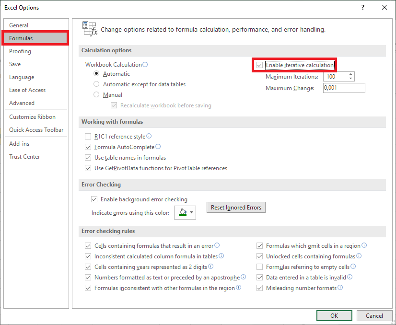Click info icon for formulas resulting in error
This screenshot has height=325, width=396.
[x=217, y=245]
